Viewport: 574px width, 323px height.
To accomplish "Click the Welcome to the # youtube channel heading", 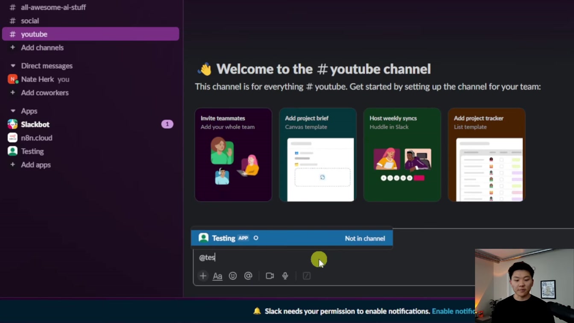I will click(324, 69).
